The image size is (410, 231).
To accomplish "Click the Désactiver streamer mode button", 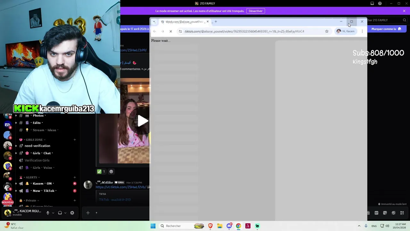I will pos(256,11).
